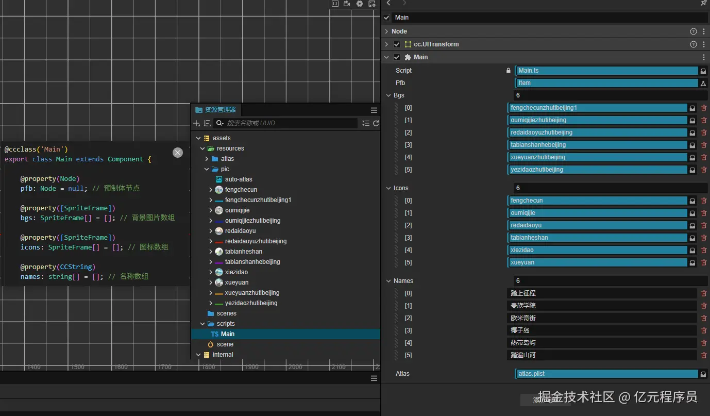Open scene camera settings icon

(x=347, y=4)
